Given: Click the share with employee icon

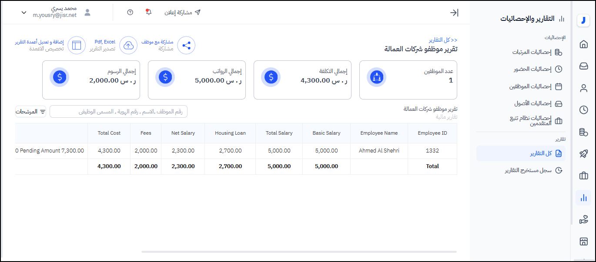Looking at the screenshot, I should [186, 45].
